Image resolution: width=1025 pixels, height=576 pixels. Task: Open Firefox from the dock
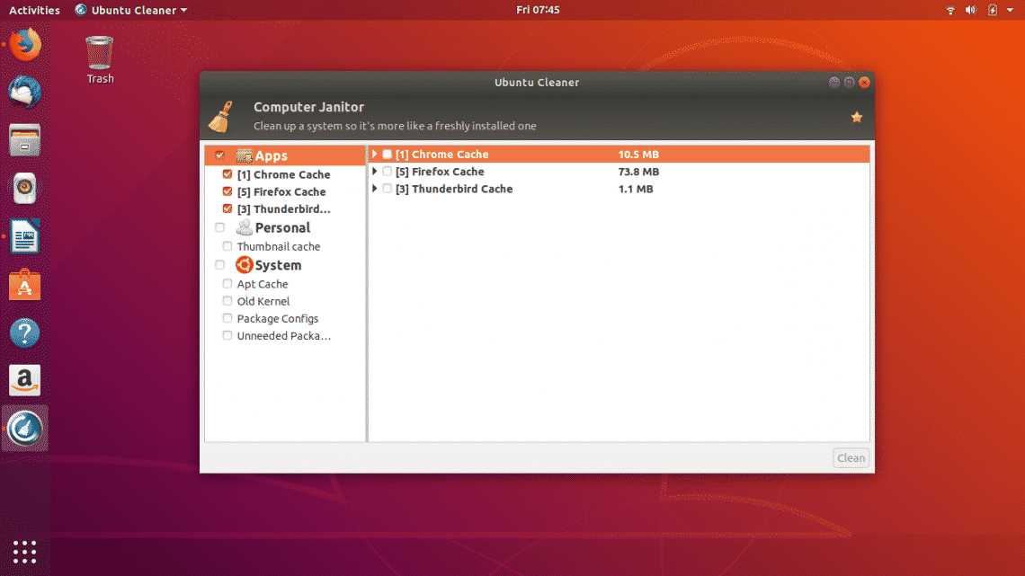24,44
